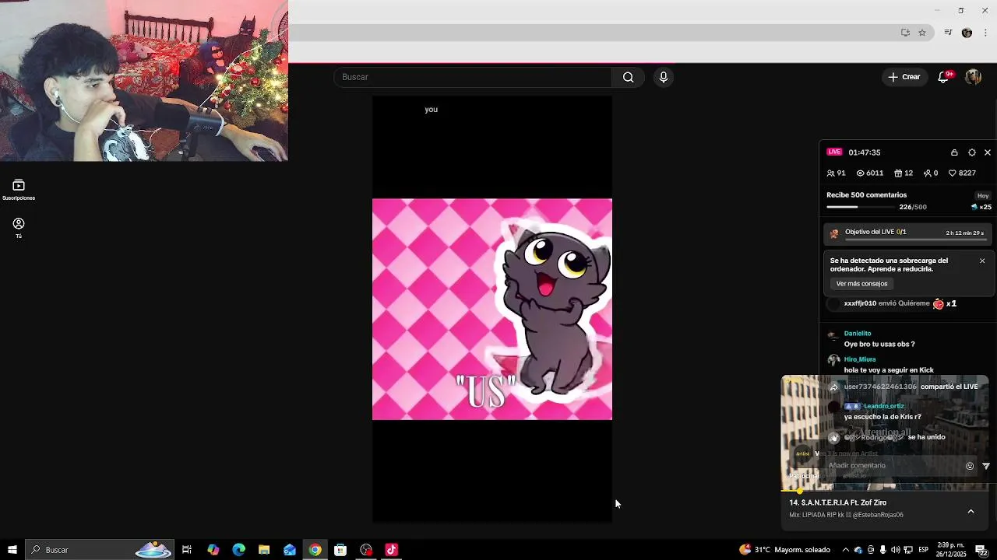The height and width of the screenshot is (560, 997).
Task: Open Microsoft Store from taskbar
Action: [x=340, y=550]
